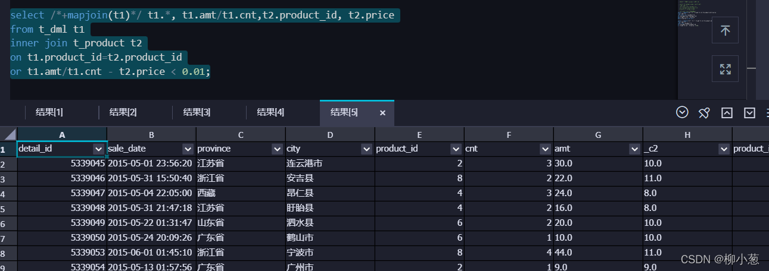
Task: Close the 结果[5] tab
Action: [382, 112]
